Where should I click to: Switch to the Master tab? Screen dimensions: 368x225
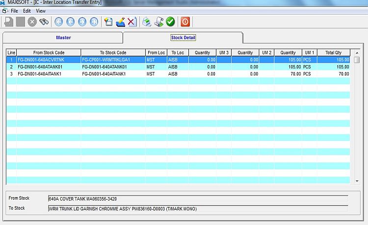pyautogui.click(x=63, y=38)
